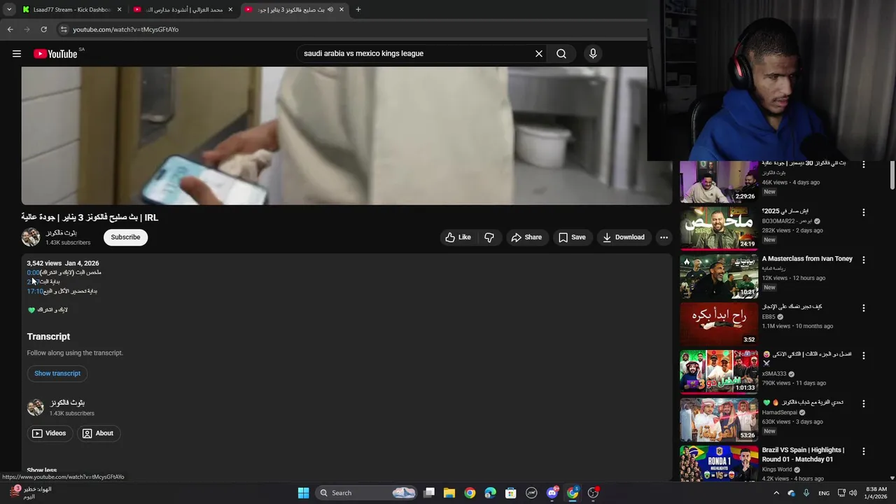The height and width of the screenshot is (504, 896).
Task: Open the YouTube guide hamburger menu
Action: click(17, 54)
